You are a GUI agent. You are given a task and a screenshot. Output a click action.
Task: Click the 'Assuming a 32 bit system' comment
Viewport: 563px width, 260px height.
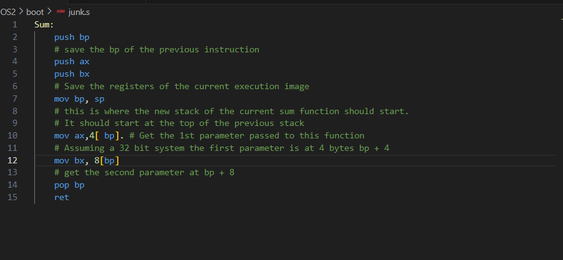(221, 148)
